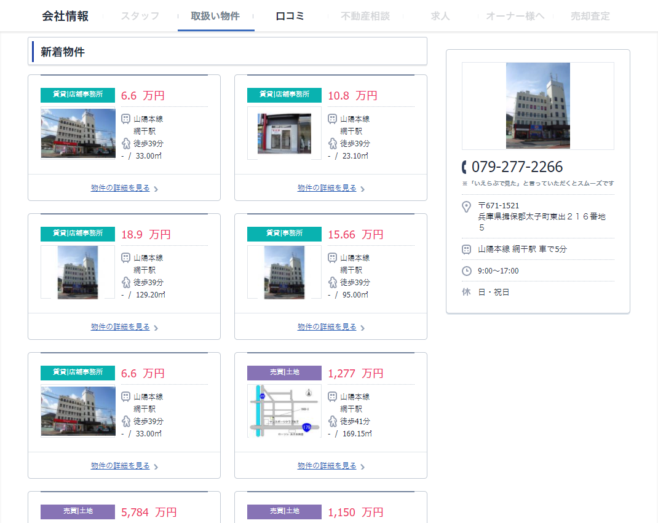658x523 pixels.
Task: Click the 1,150 万円 price
Action: tap(355, 512)
